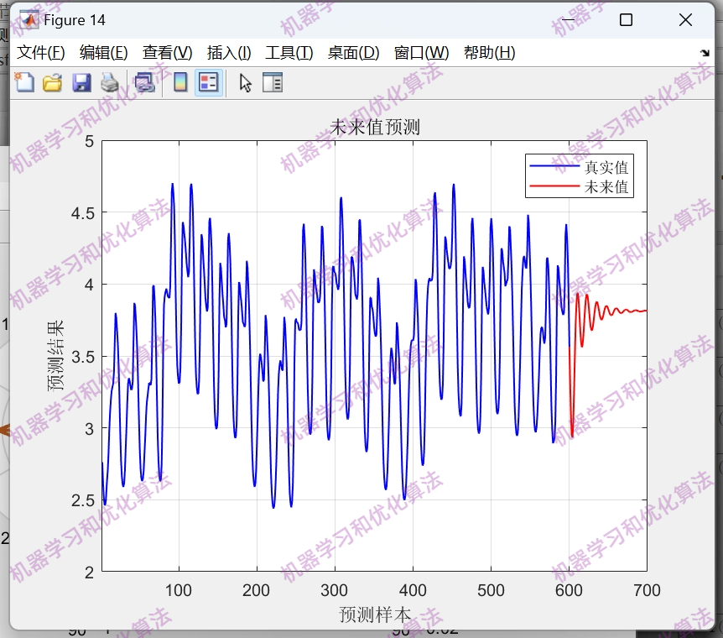723x638 pixels.
Task: Select the x-axis label 预测样本
Action: (x=375, y=615)
